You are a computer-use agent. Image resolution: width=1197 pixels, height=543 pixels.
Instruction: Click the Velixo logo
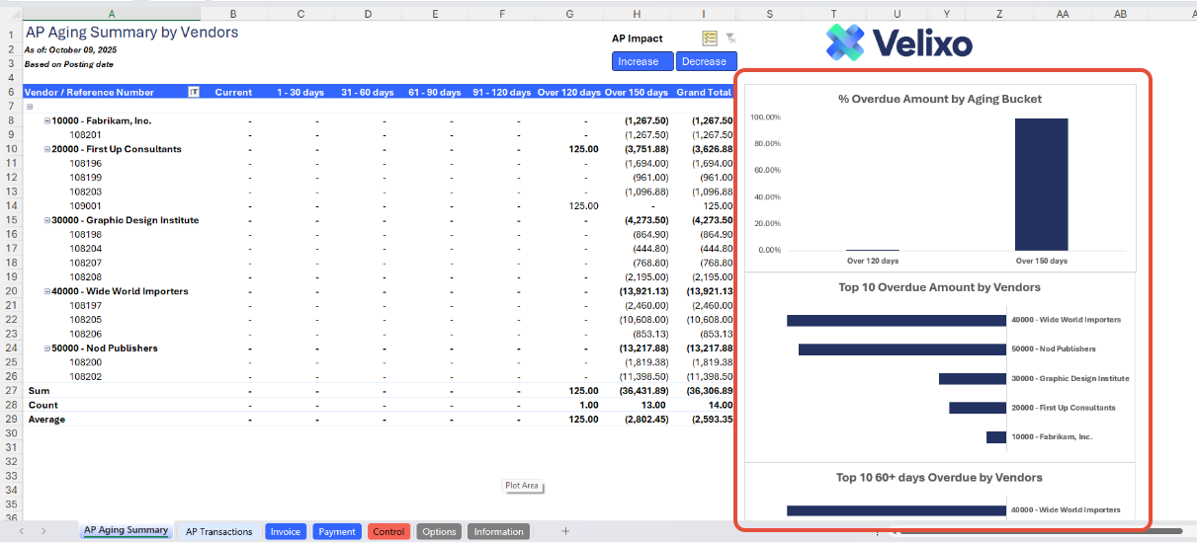898,42
